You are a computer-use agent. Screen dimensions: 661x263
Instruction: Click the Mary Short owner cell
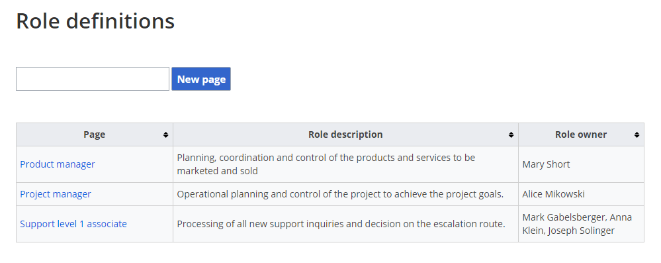582,164
